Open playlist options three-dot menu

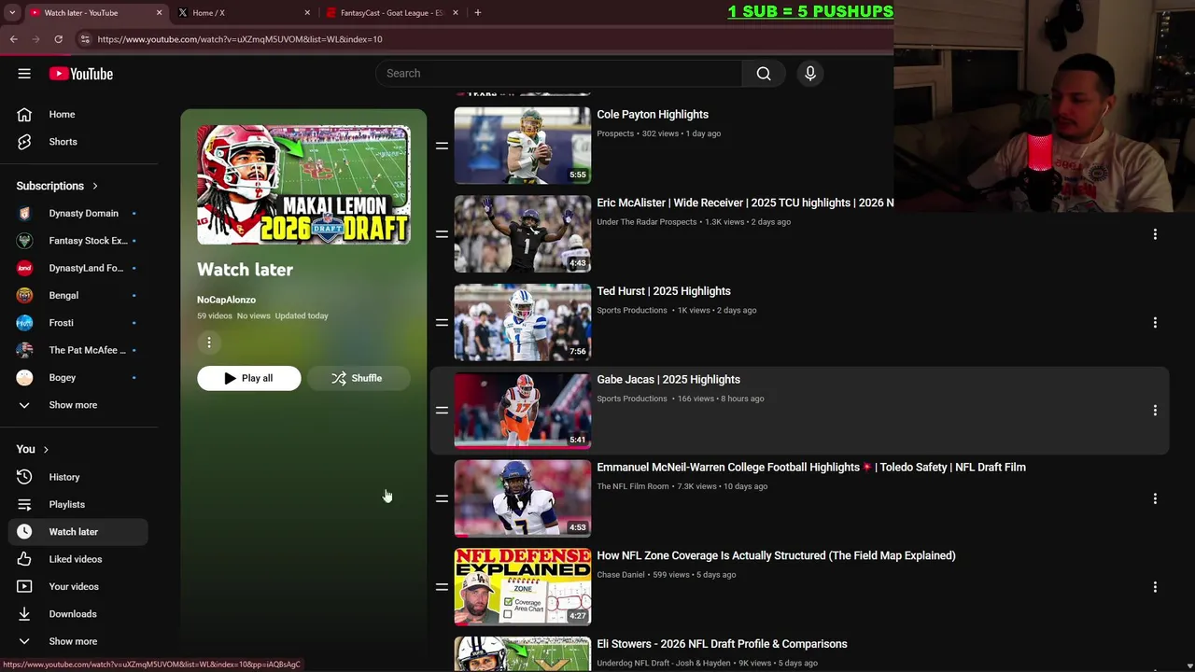coord(209,343)
